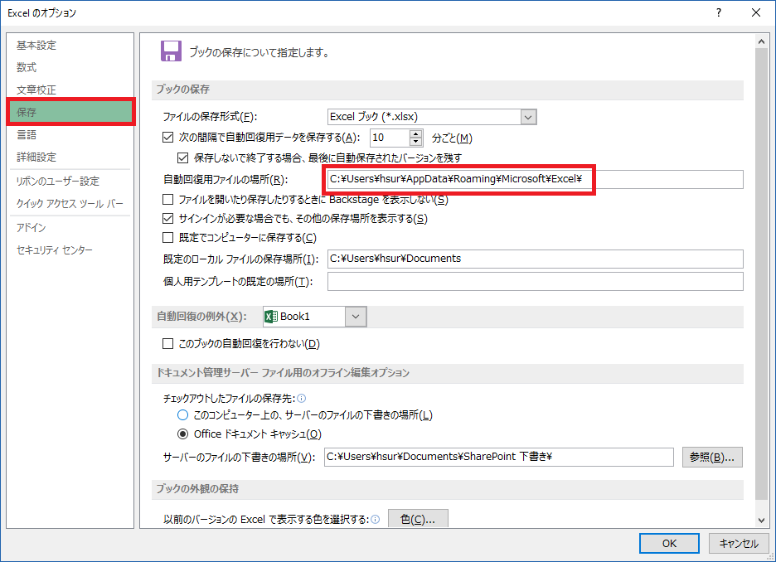
Task: Open the 色 color selection button
Action: point(417,520)
